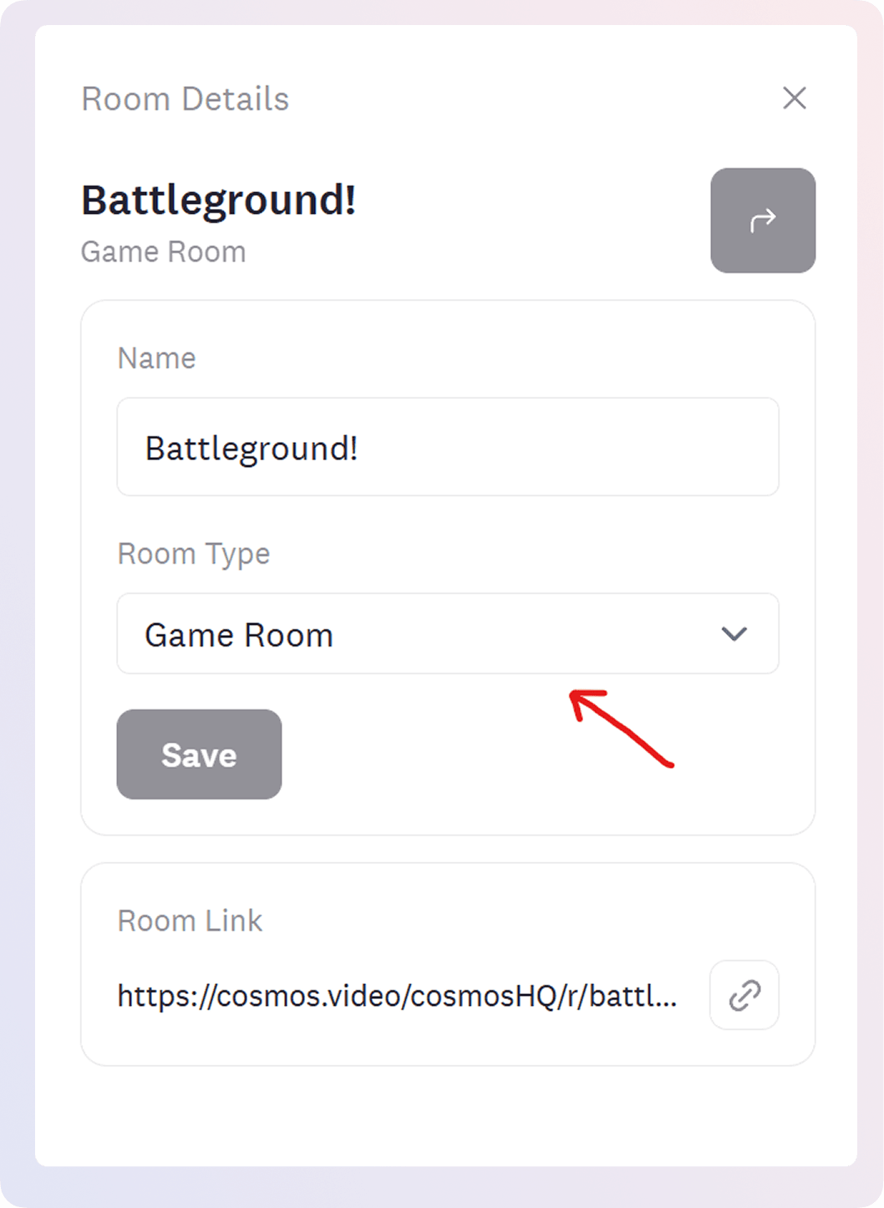Viewport: 884px width, 1208px height.
Task: Open the Game Room type dropdown
Action: [x=448, y=634]
